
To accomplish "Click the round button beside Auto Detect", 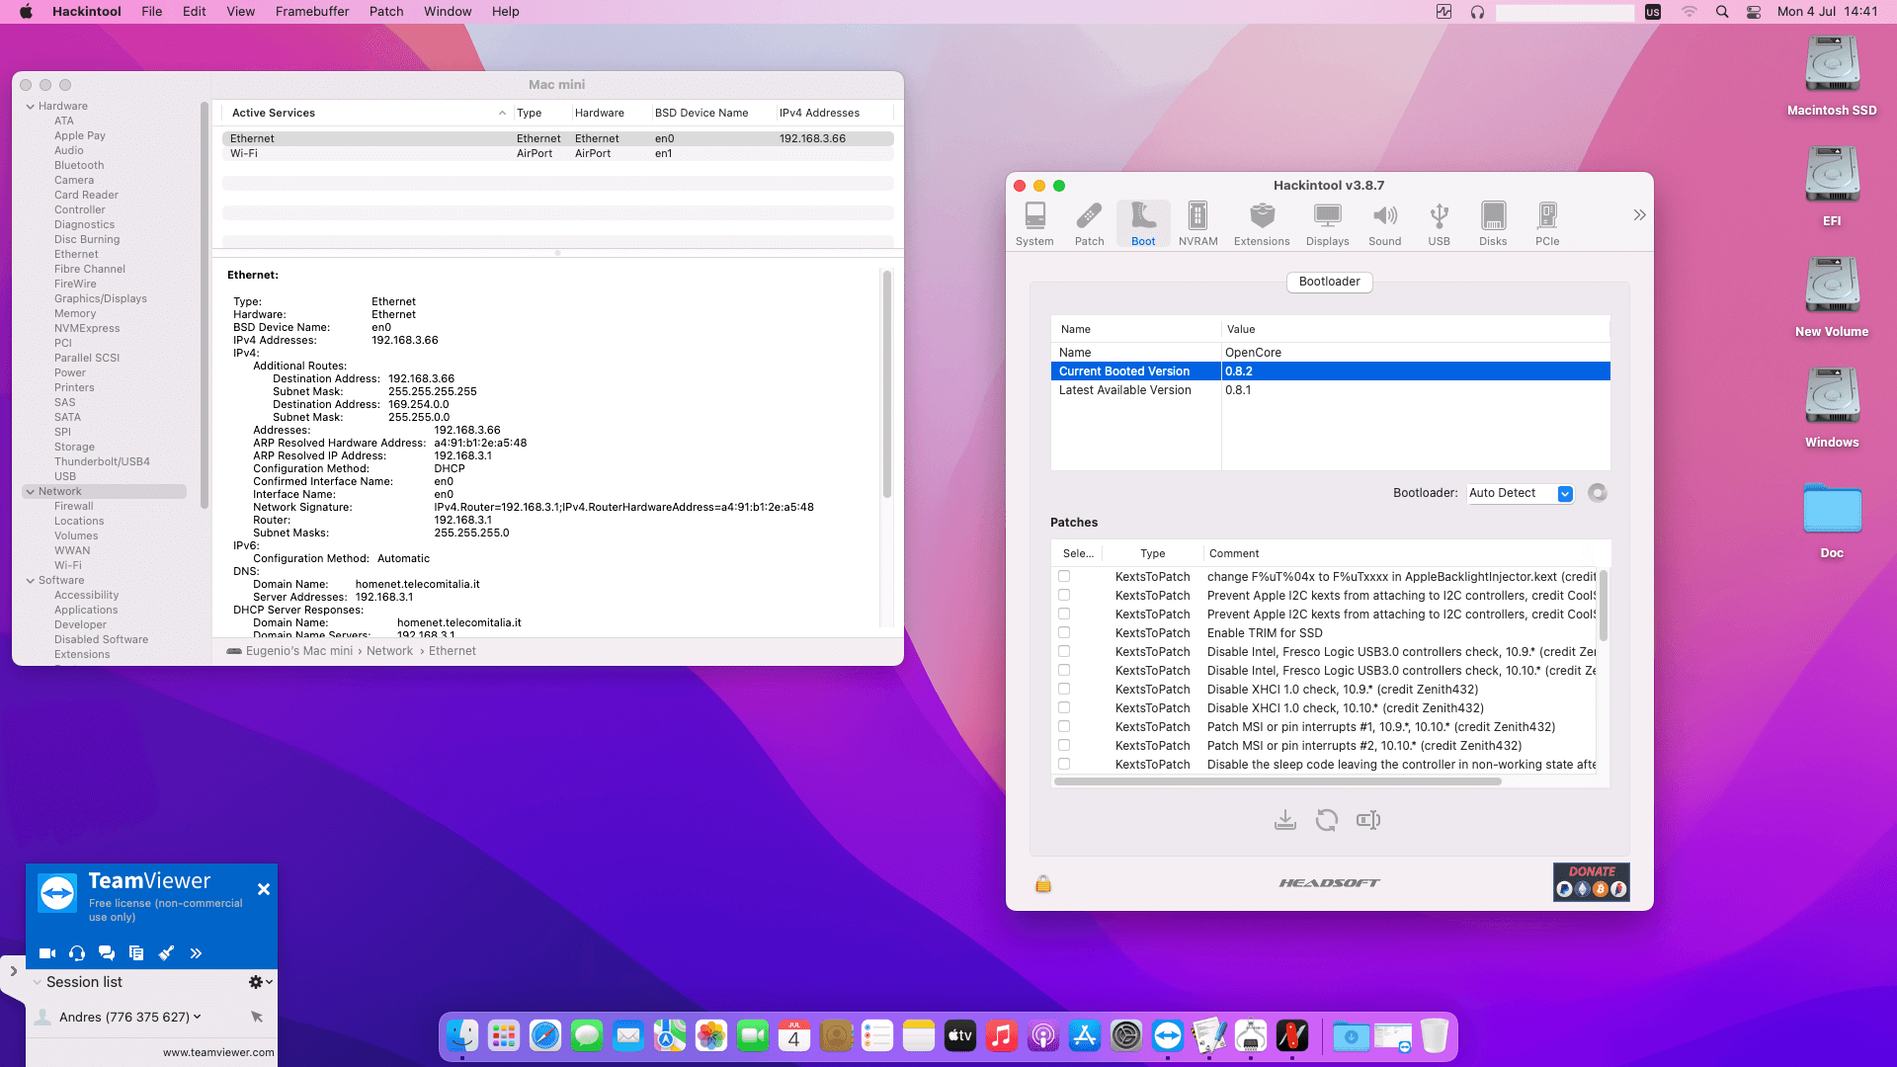I will 1598,493.
